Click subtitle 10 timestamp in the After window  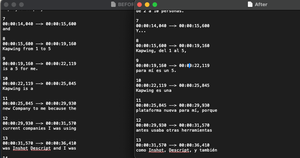coord(173,85)
